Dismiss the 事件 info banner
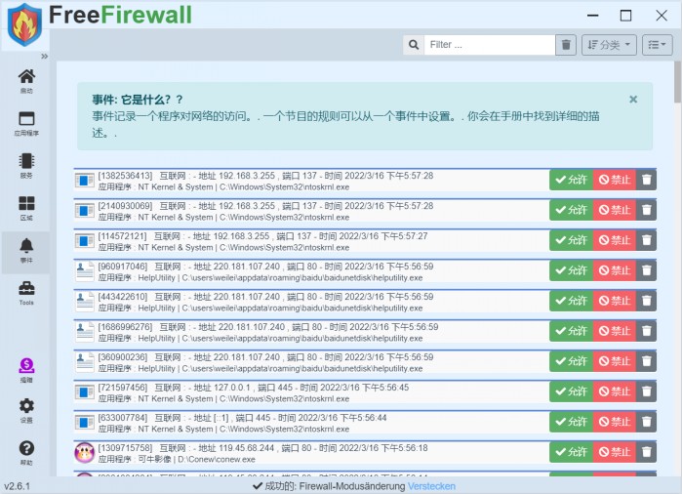682x494 pixels. pyautogui.click(x=633, y=100)
